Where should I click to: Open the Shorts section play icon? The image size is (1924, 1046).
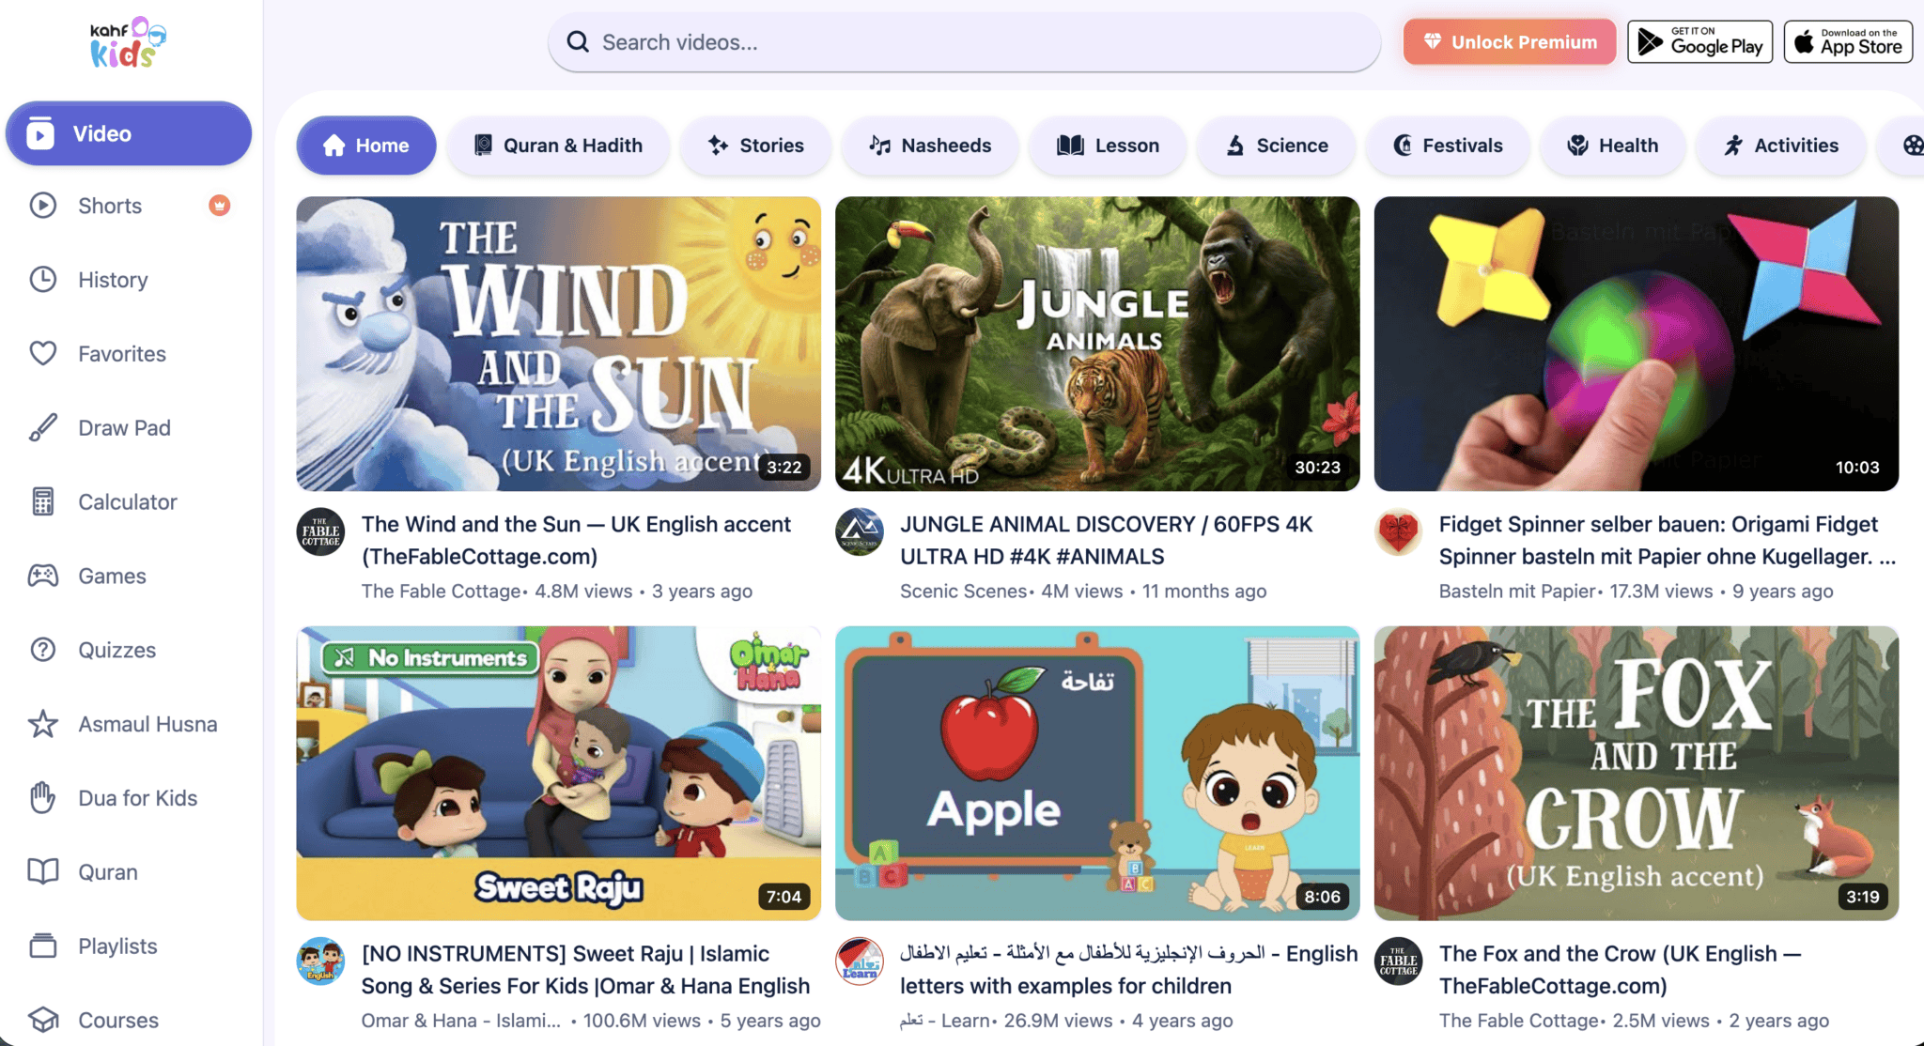43,206
